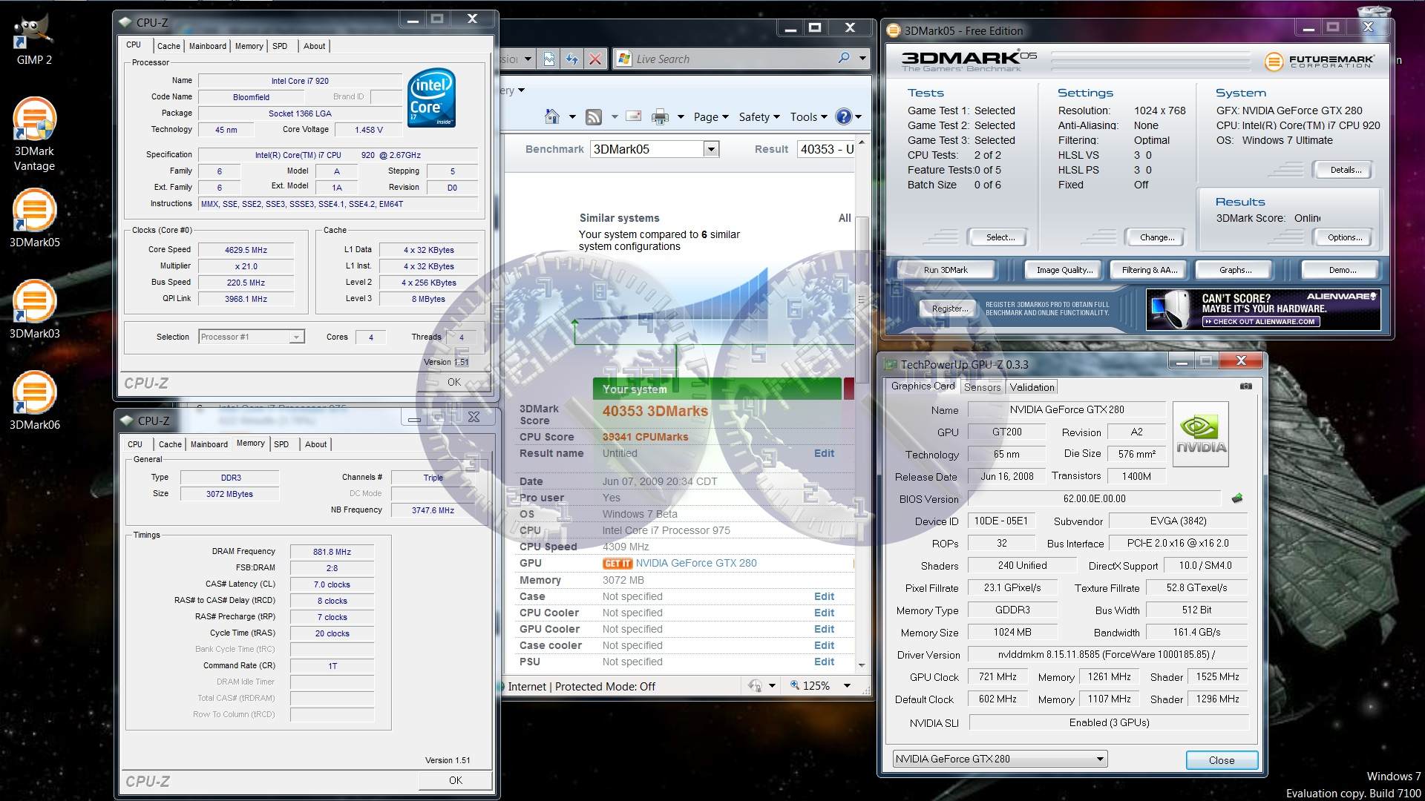Click the Futuremark Corporation logo
Viewport: 1425px width, 801px height.
pos(1320,62)
